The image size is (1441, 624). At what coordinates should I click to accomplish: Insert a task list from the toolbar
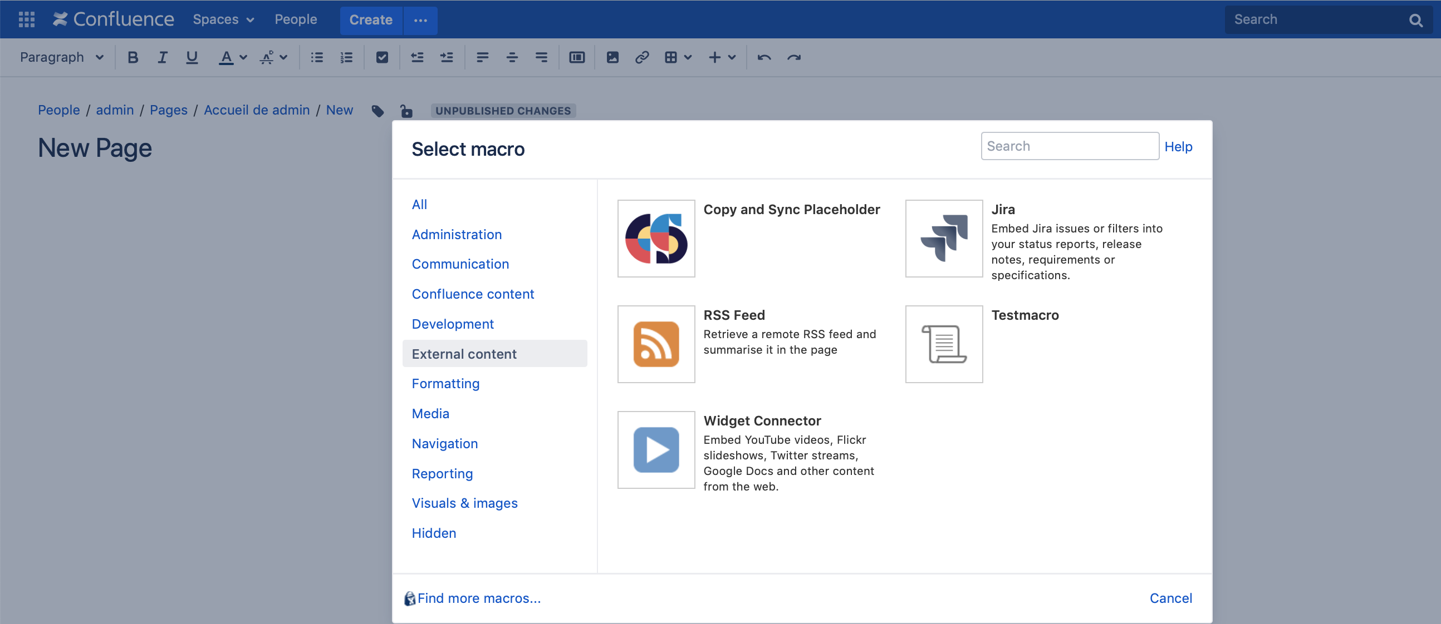pos(382,57)
